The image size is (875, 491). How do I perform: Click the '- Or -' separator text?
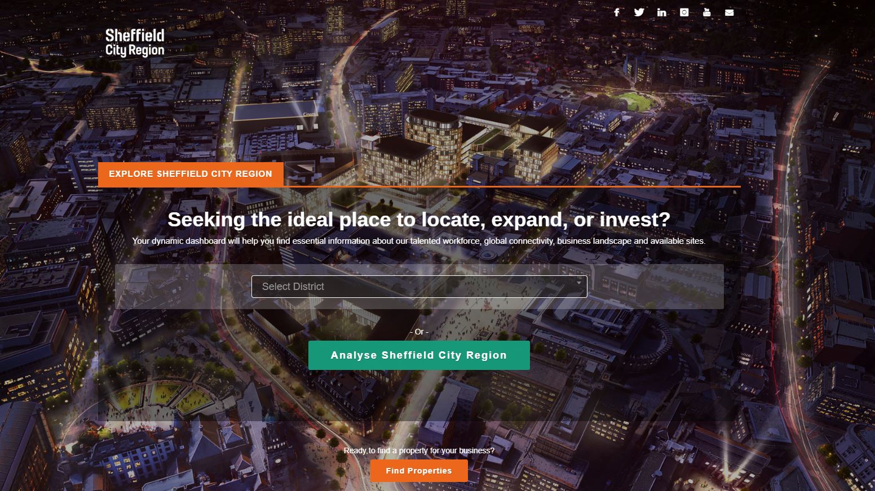[419, 332]
